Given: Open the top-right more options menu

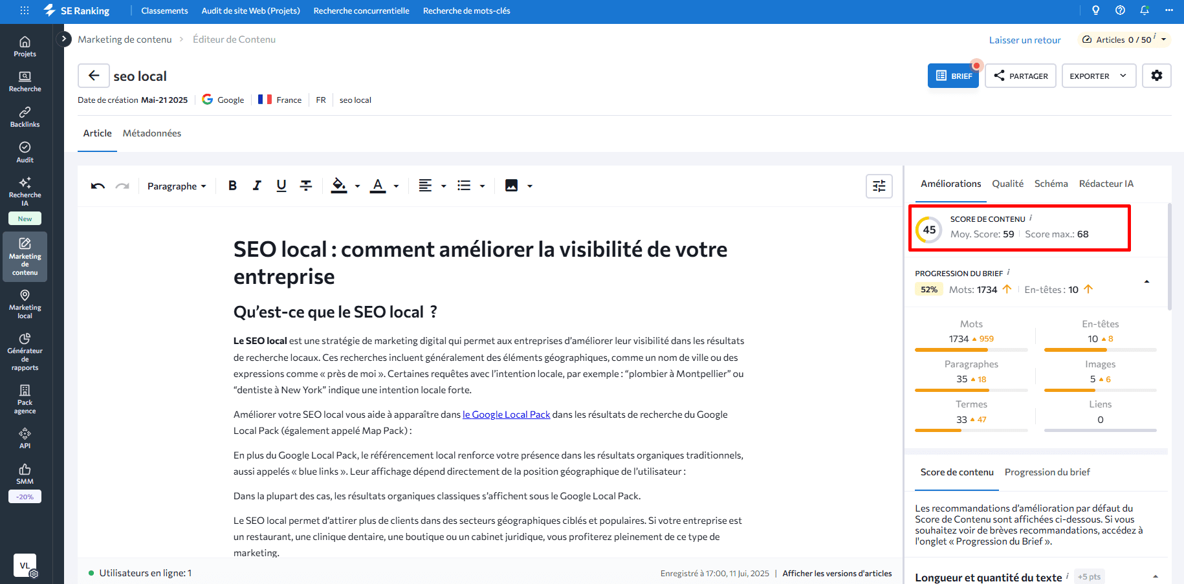Looking at the screenshot, I should pos(1169,10).
